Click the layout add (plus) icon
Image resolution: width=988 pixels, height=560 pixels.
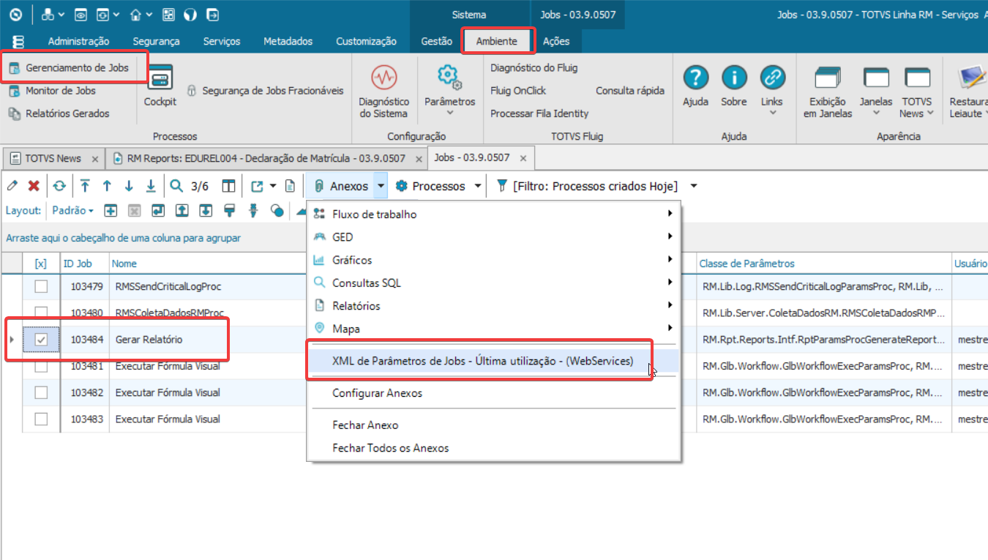pos(111,210)
